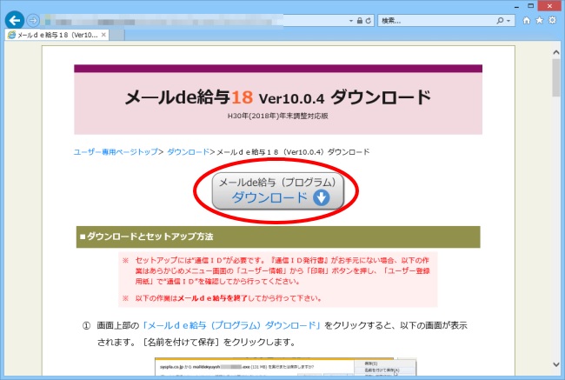Select the メールde給与18 browser tab
This screenshot has height=380, width=565.
(56, 35)
